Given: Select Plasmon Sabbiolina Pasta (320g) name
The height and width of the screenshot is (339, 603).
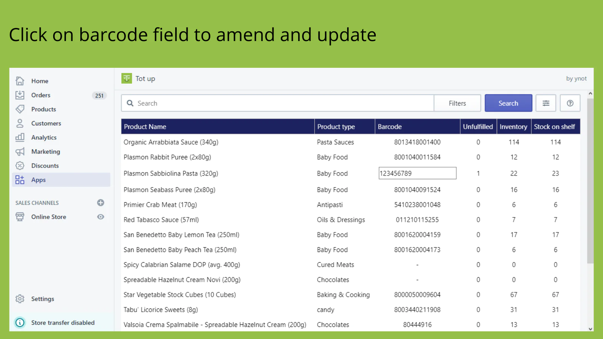Looking at the screenshot, I should (x=171, y=173).
